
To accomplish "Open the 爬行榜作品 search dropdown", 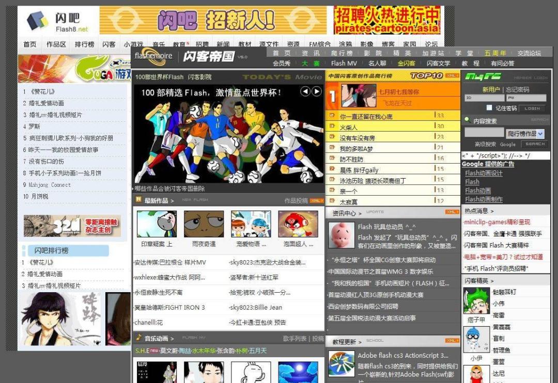I will (x=540, y=134).
